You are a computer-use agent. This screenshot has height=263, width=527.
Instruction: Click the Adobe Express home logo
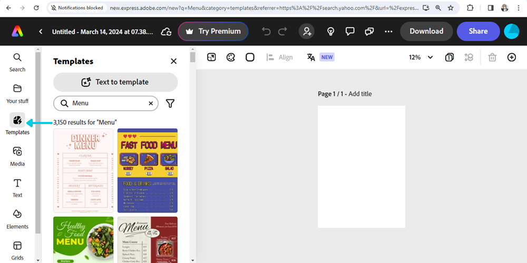click(x=17, y=32)
